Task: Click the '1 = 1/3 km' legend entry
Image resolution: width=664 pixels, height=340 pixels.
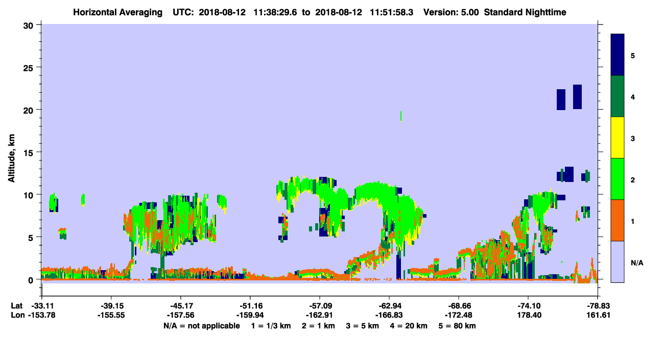Action: (271, 326)
